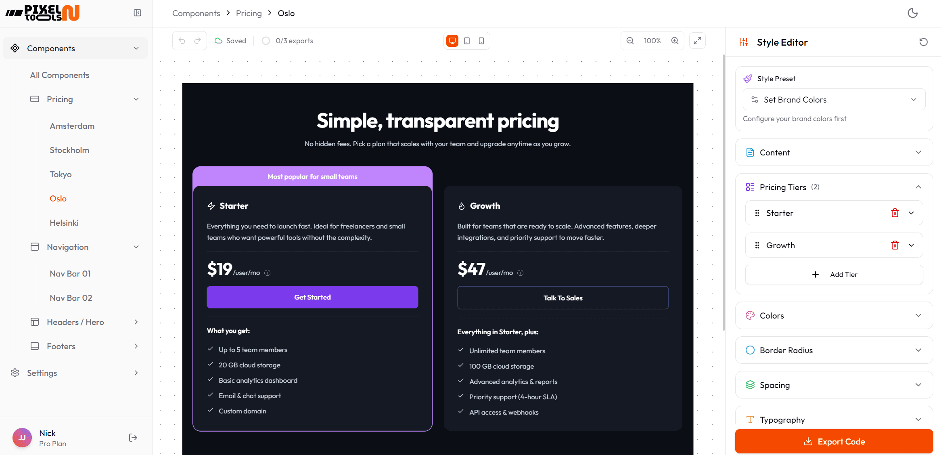Switch to mobile preview

pyautogui.click(x=481, y=40)
